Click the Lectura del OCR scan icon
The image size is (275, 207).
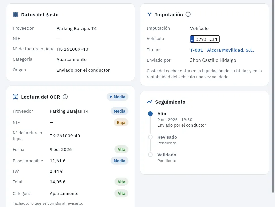[x=16, y=97]
